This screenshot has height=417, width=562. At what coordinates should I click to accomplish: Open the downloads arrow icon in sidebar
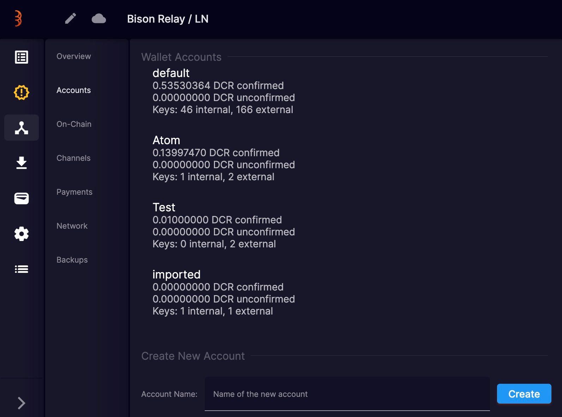[22, 163]
